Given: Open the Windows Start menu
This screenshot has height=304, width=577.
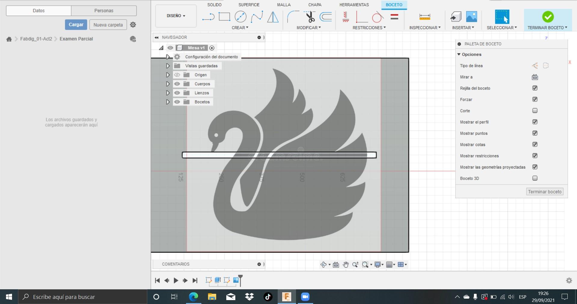Looking at the screenshot, I should (x=9, y=297).
